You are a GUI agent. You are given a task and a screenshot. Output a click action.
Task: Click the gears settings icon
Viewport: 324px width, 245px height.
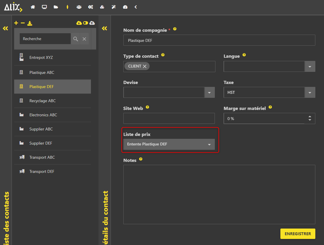pos(90,7)
